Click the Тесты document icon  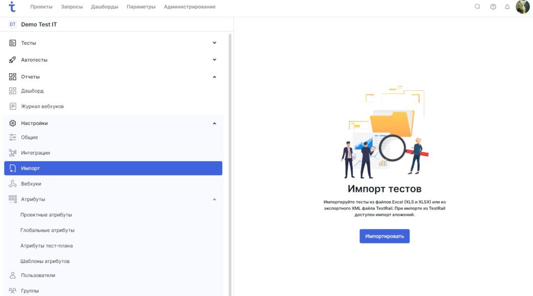pyautogui.click(x=13, y=43)
